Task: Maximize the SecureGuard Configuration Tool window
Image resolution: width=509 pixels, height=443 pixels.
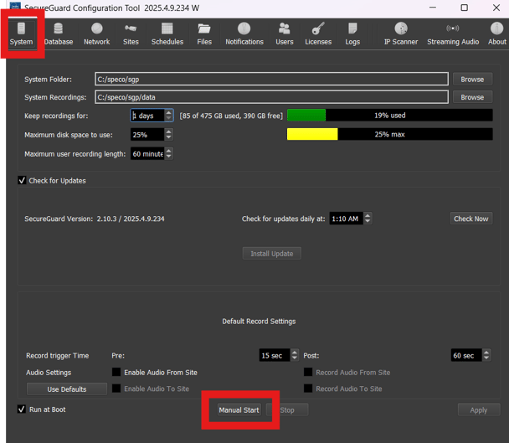Action: point(464,8)
